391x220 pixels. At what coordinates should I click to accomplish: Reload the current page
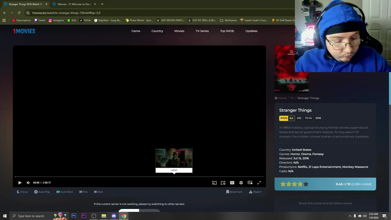pos(19,13)
